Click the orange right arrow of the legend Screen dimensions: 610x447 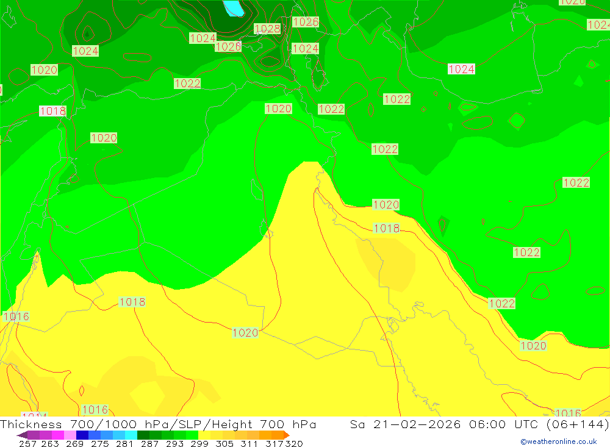click(x=287, y=435)
